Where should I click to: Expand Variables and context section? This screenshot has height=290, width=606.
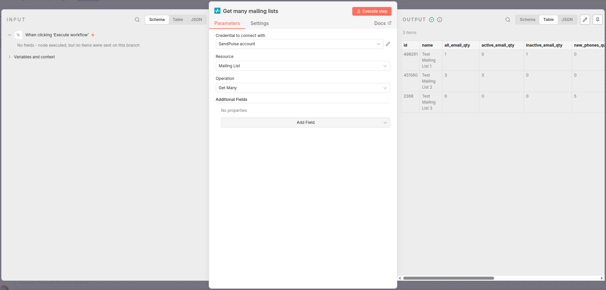10,57
